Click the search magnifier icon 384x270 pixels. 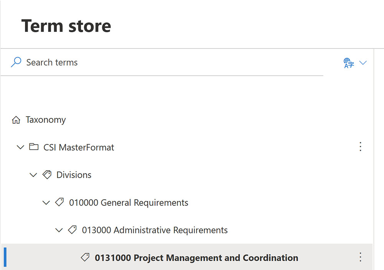click(x=16, y=62)
